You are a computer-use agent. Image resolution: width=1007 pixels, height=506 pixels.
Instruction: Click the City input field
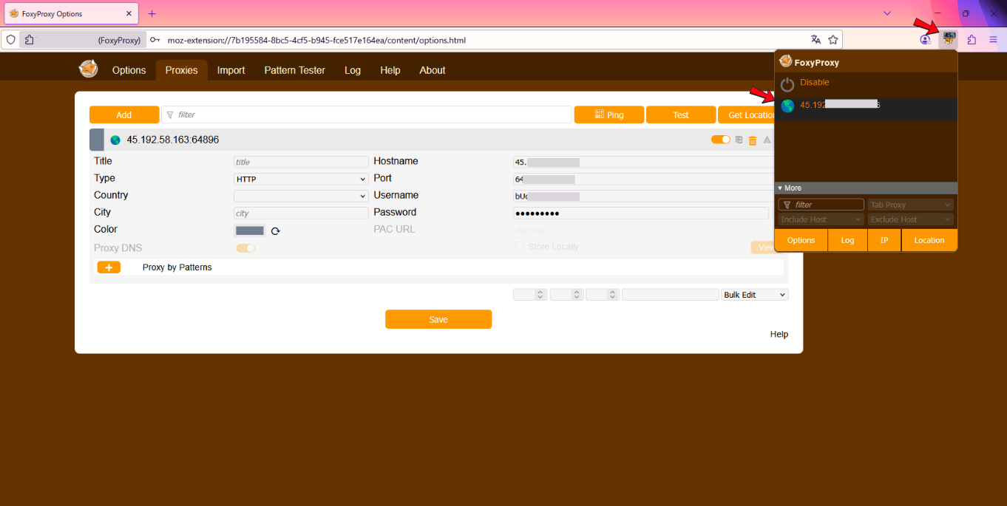click(x=301, y=213)
